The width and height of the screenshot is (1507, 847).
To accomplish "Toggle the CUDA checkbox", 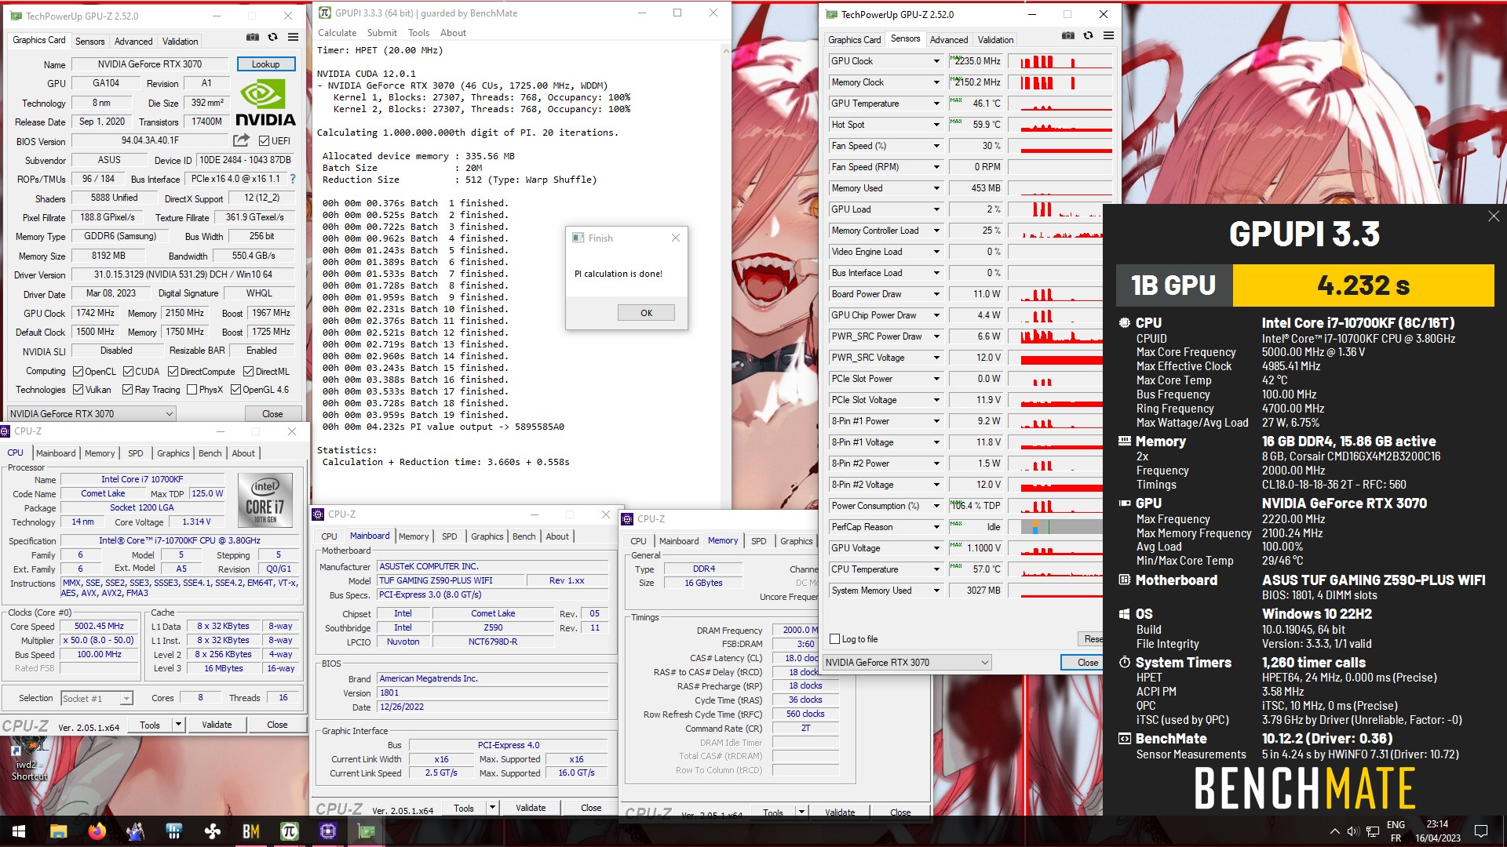I will coord(127,372).
